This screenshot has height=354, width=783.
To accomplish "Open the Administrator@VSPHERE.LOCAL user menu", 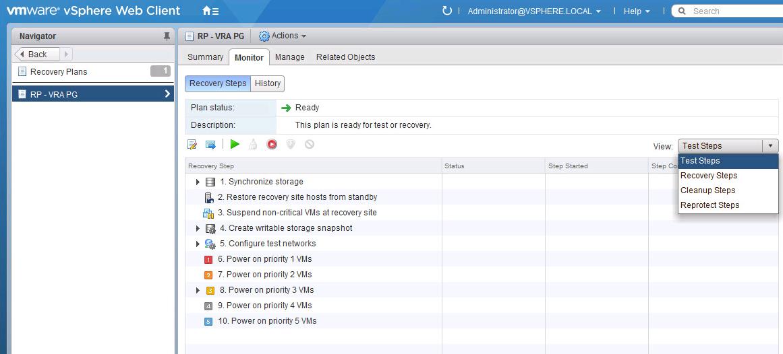I will click(x=534, y=11).
